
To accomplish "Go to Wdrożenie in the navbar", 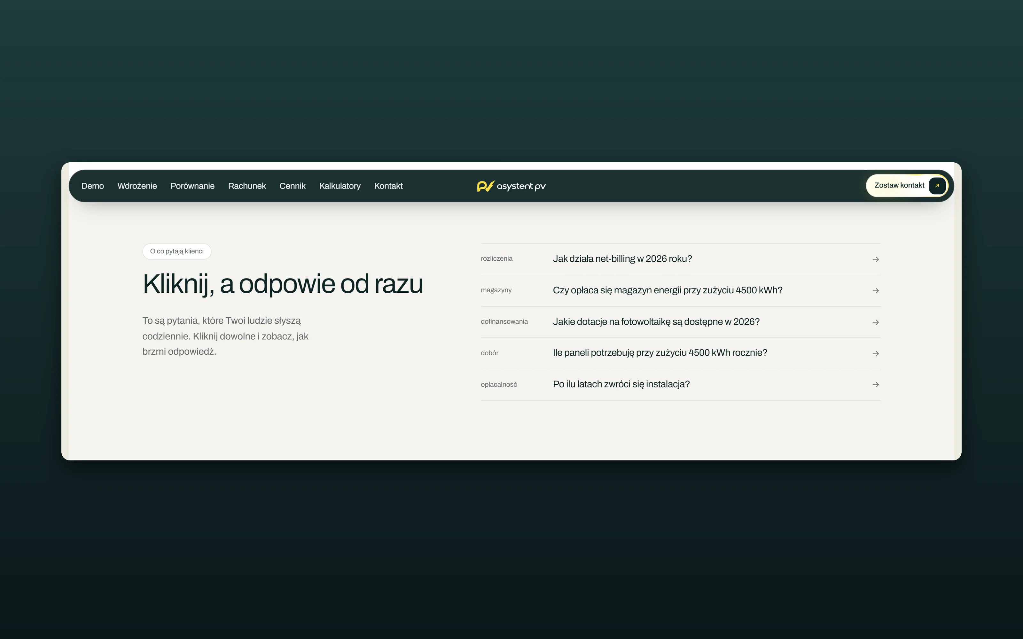I will coord(137,186).
